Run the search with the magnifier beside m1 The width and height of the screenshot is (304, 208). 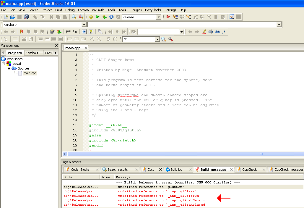point(164,39)
